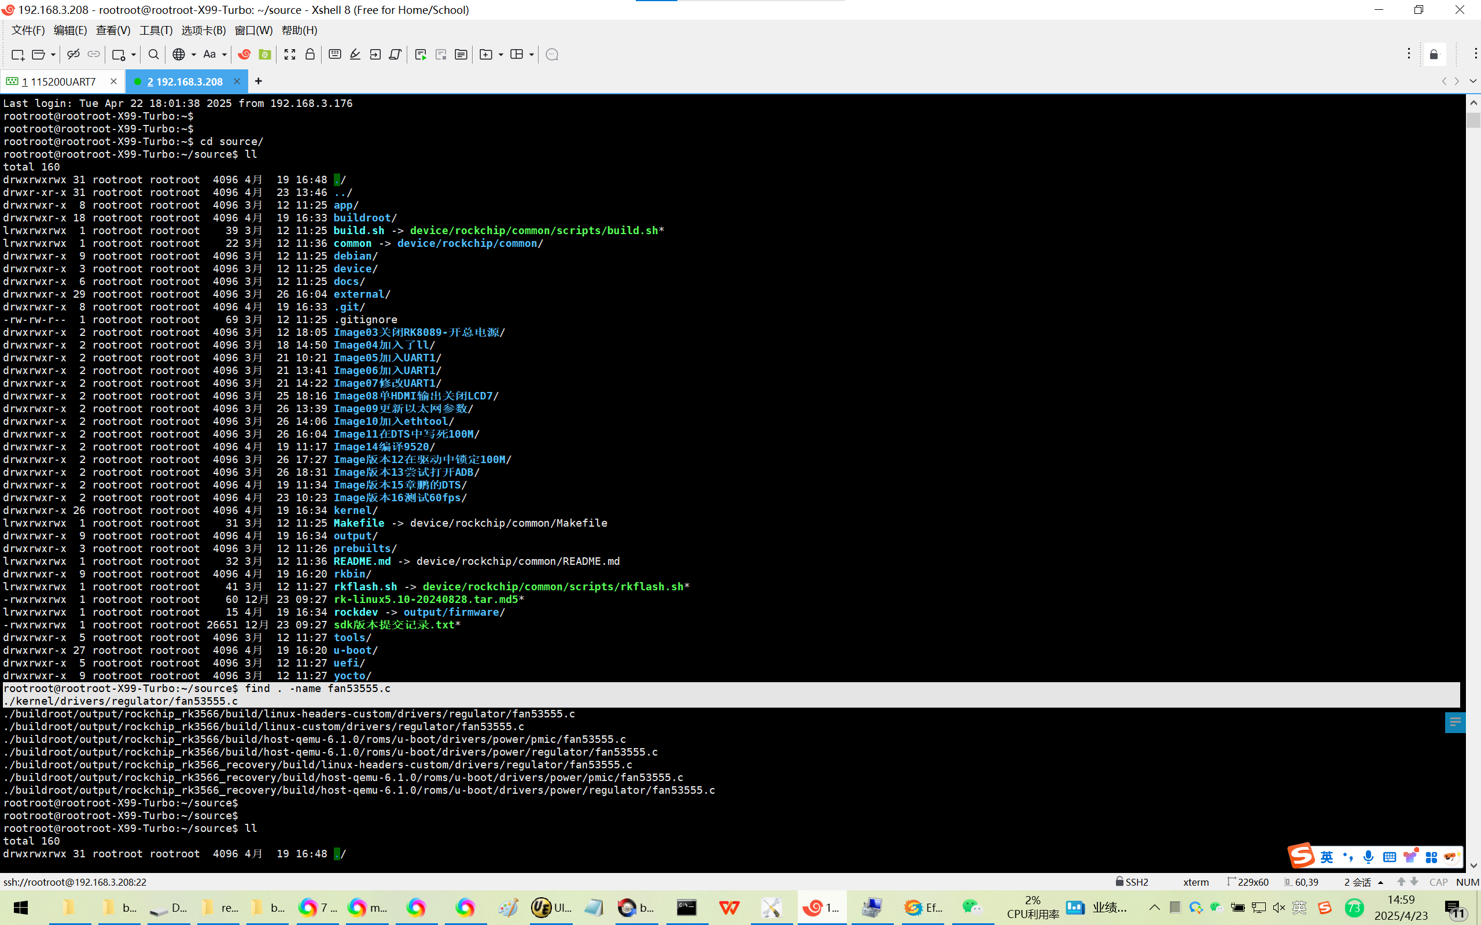The width and height of the screenshot is (1481, 925).
Task: Expand the font Aa dropdown arrow
Action: [224, 54]
